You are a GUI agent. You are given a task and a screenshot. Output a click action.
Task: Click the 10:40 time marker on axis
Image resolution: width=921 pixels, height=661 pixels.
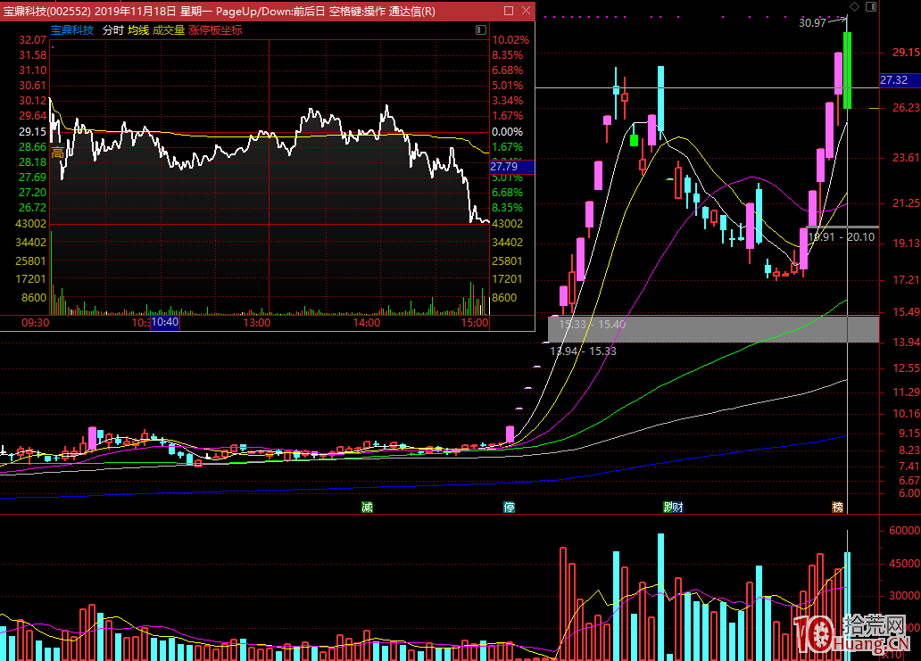click(x=165, y=322)
